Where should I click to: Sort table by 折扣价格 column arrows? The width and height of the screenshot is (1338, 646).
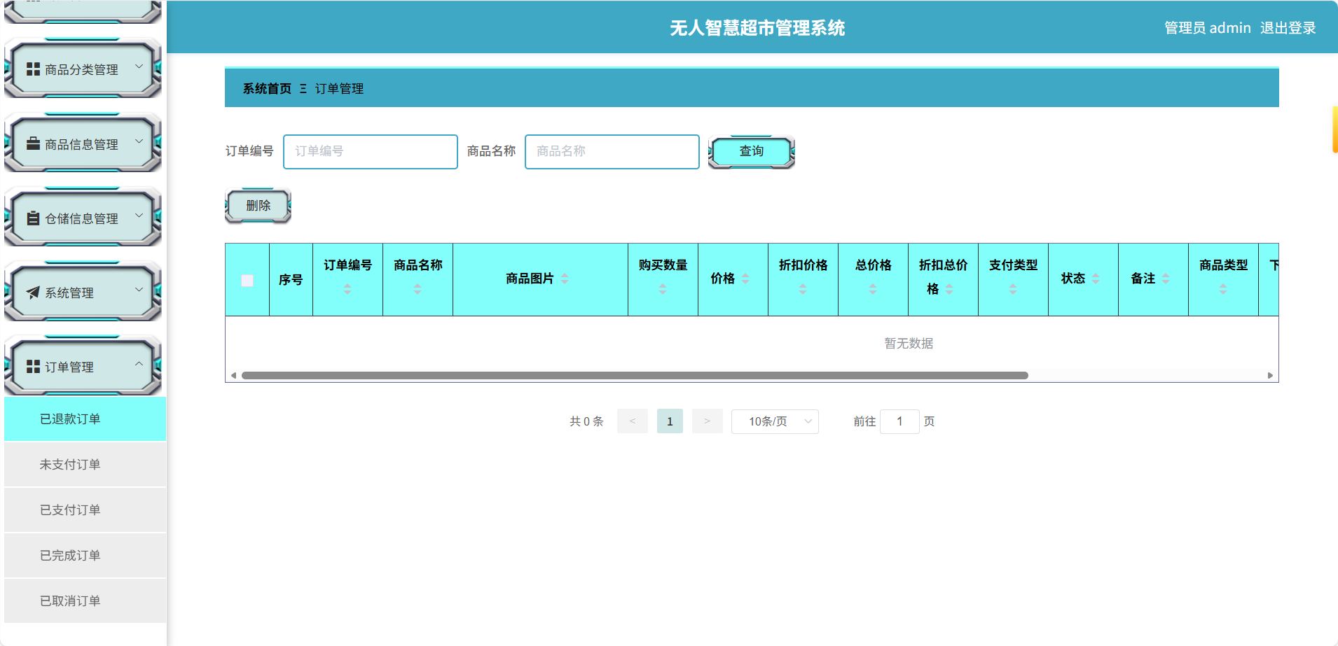(x=803, y=288)
